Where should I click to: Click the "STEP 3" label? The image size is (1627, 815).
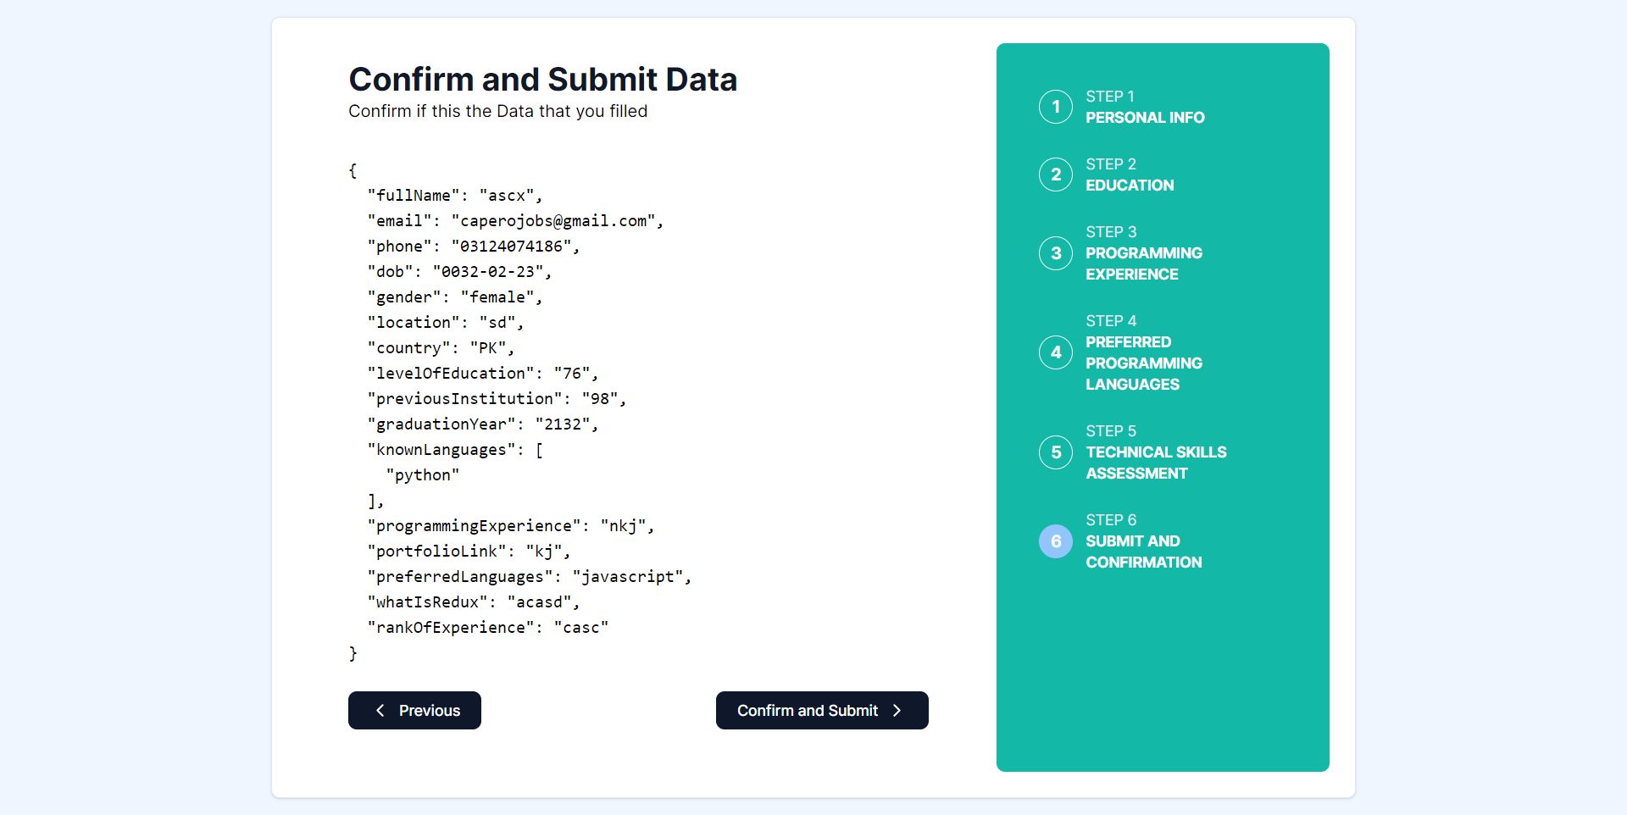(1111, 232)
